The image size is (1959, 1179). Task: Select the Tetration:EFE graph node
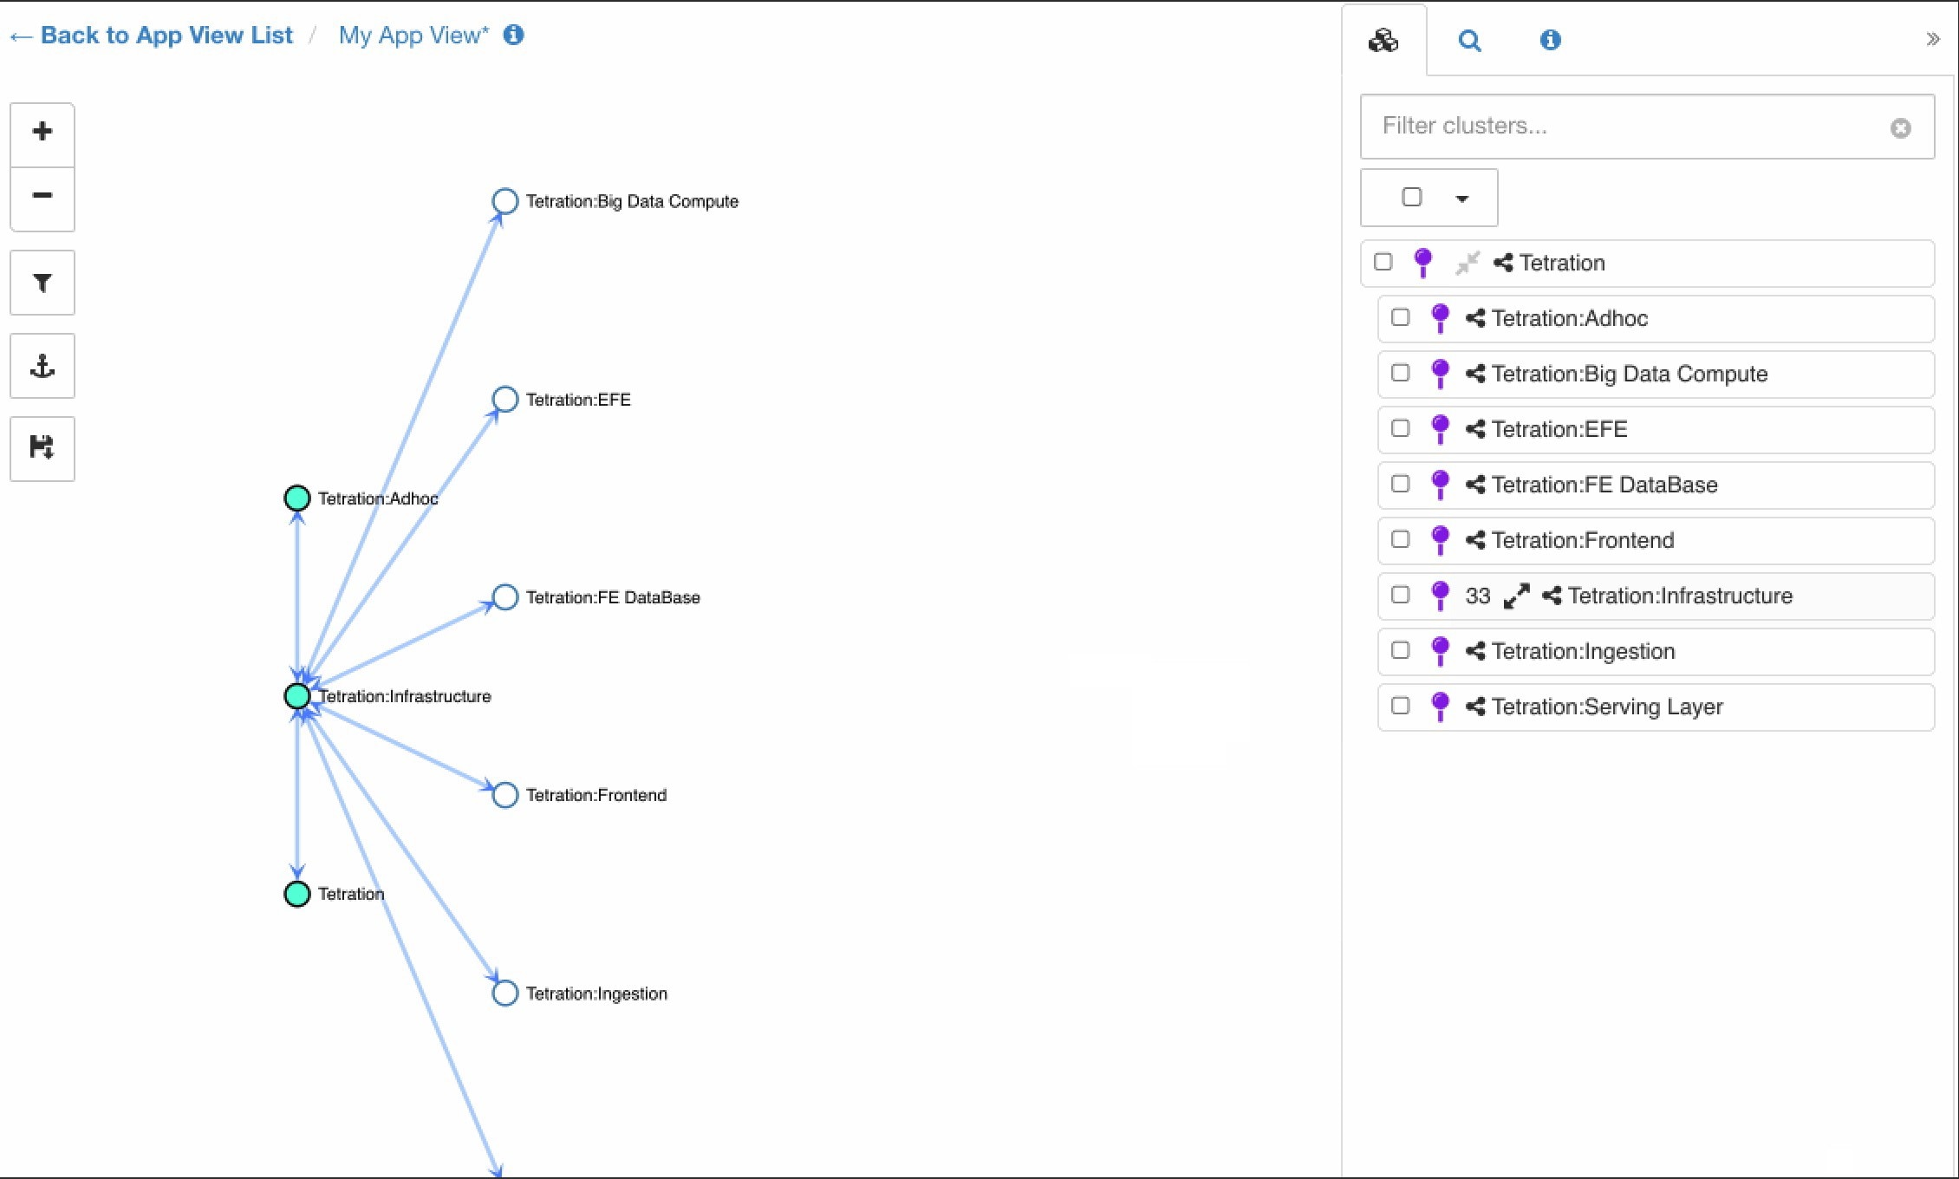coord(504,400)
